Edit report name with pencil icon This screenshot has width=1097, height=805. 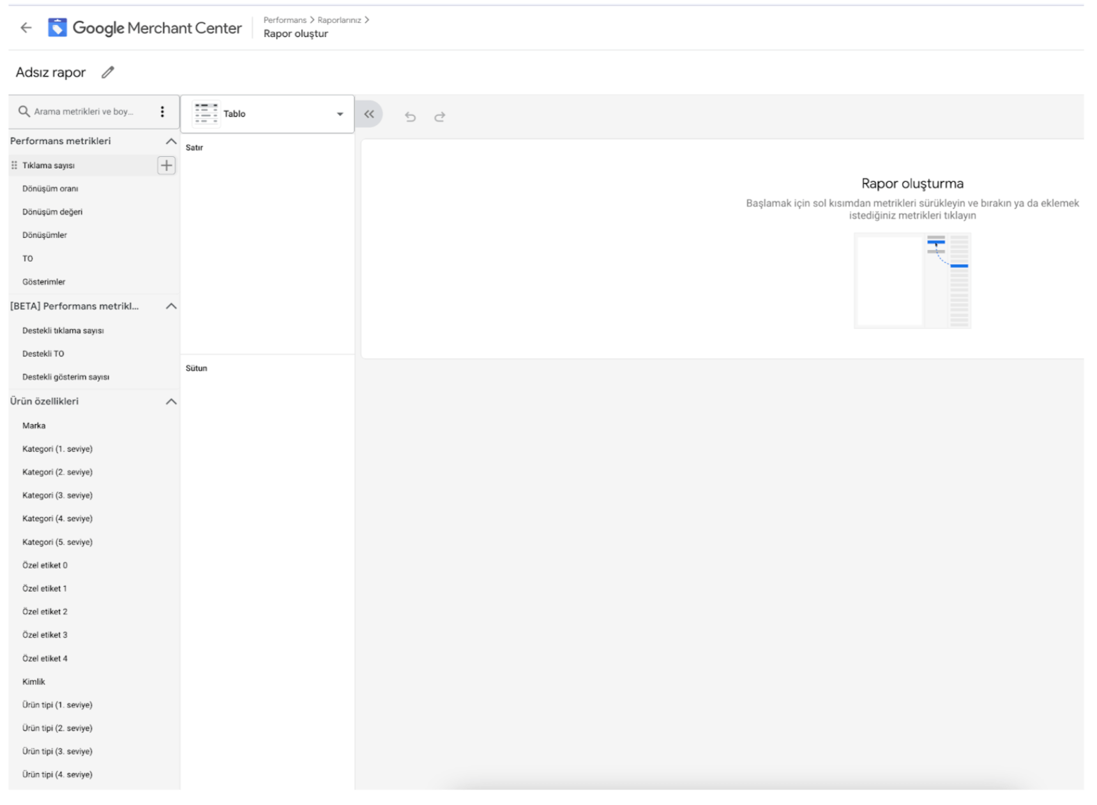coord(108,72)
